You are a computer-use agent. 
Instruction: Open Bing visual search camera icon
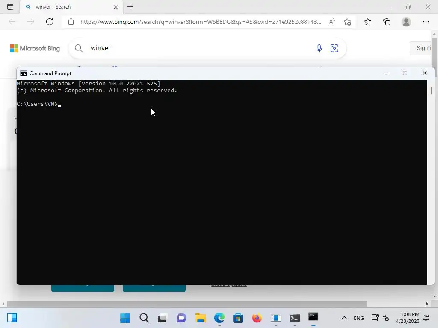click(x=334, y=48)
